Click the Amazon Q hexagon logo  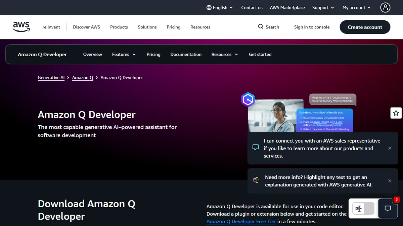click(248, 100)
